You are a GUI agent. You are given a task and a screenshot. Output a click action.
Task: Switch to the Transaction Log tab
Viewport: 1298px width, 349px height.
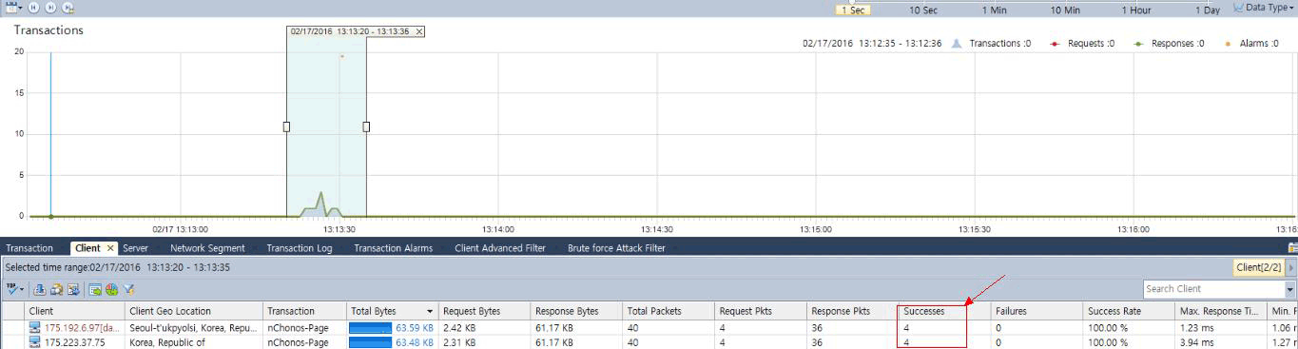click(300, 248)
